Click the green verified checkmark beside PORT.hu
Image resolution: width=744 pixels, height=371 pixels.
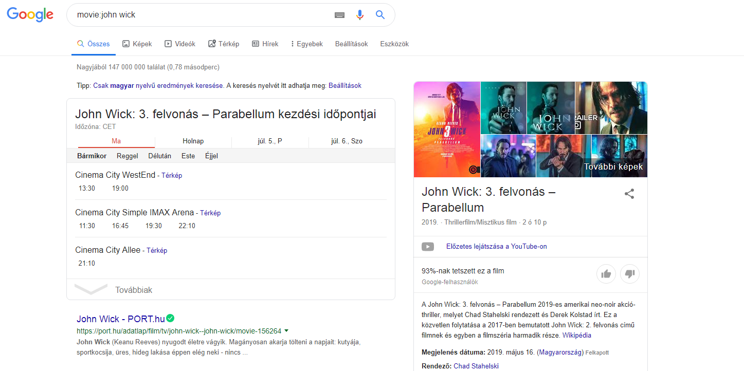point(170,318)
